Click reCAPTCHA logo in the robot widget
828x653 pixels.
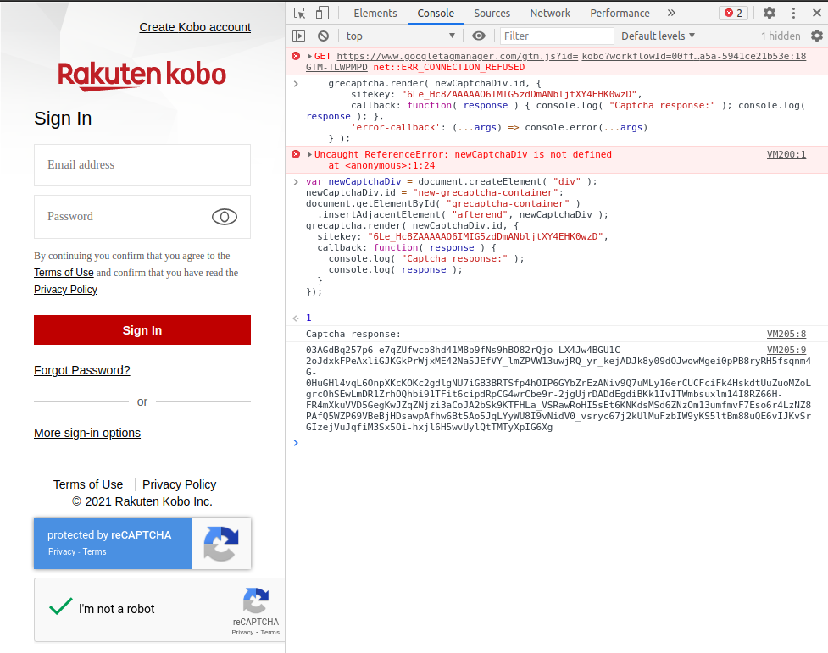pyautogui.click(x=256, y=600)
